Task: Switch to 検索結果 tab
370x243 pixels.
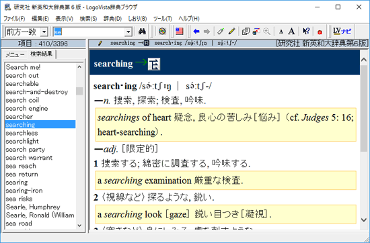Action: click(42, 54)
